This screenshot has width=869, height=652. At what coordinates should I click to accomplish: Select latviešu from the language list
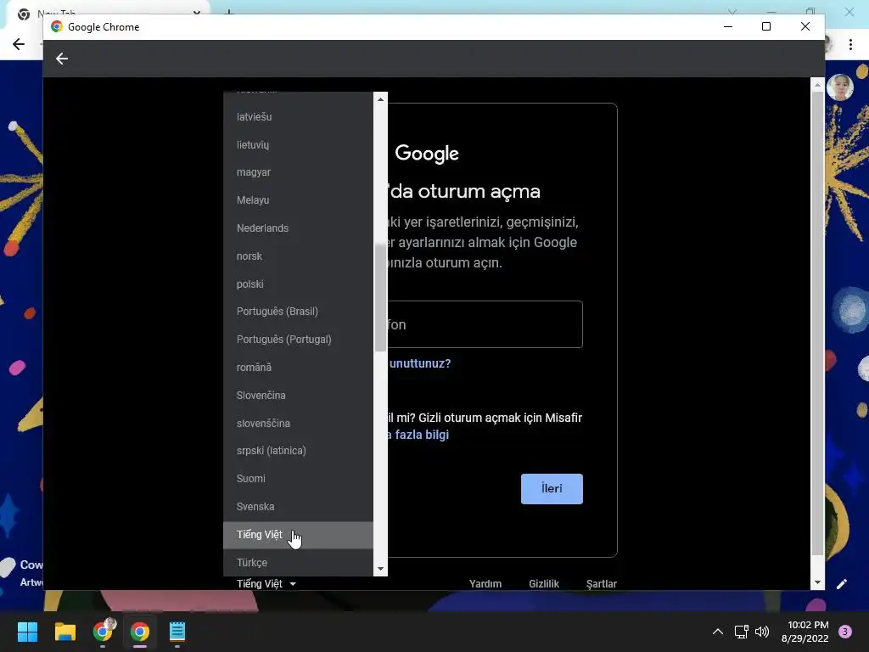(298, 117)
